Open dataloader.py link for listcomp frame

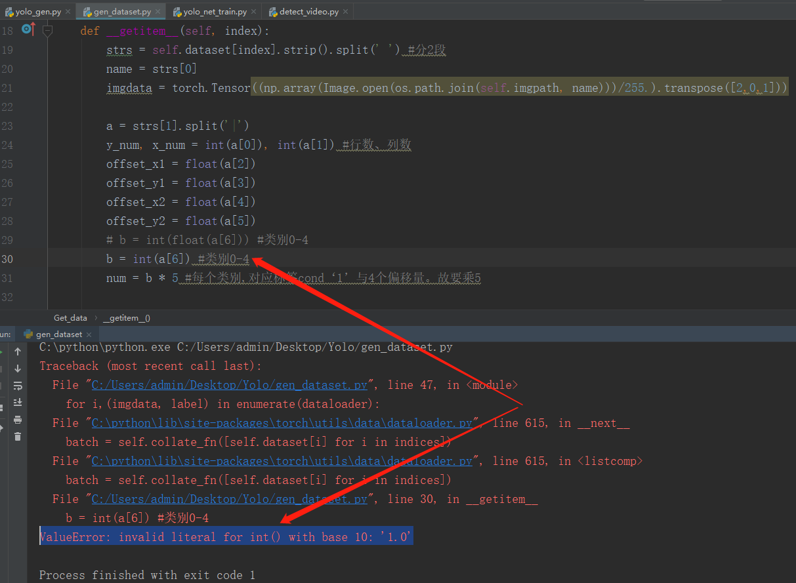(282, 462)
